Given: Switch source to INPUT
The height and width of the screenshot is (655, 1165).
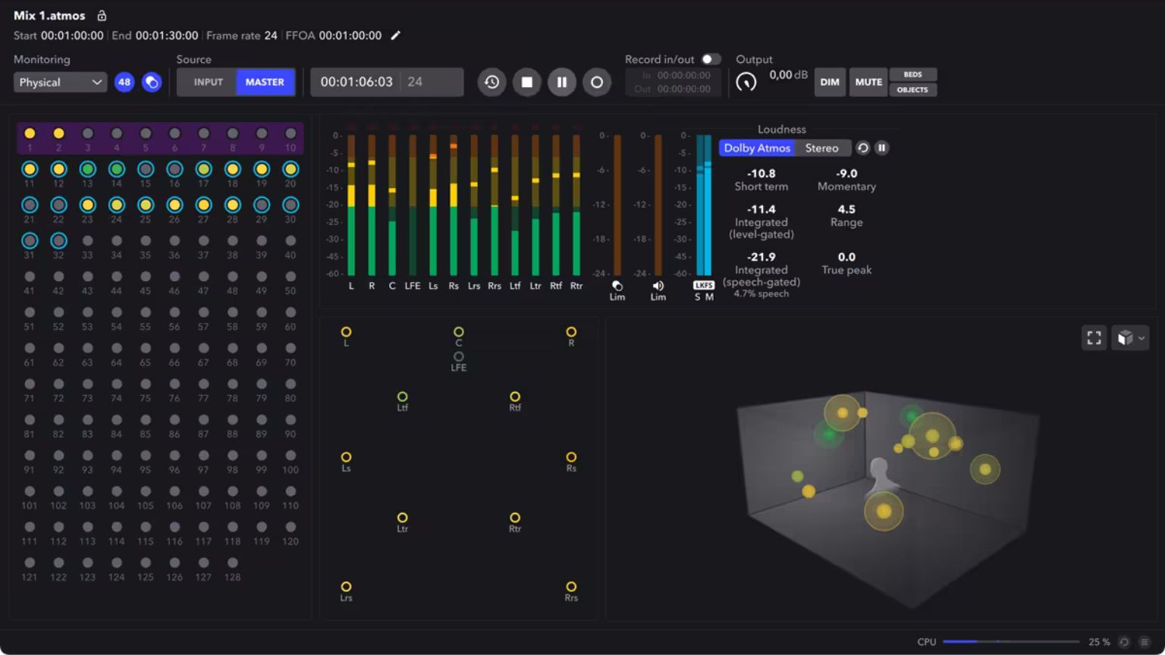Looking at the screenshot, I should 208,82.
